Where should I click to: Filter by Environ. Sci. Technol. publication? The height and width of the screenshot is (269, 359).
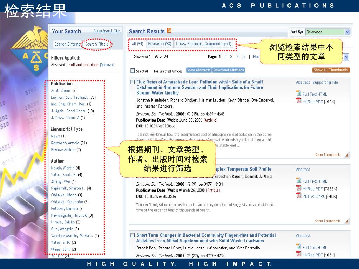pos(69,97)
